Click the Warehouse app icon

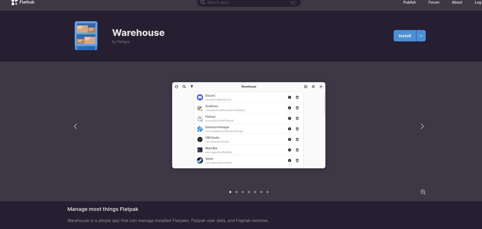[x=86, y=36]
